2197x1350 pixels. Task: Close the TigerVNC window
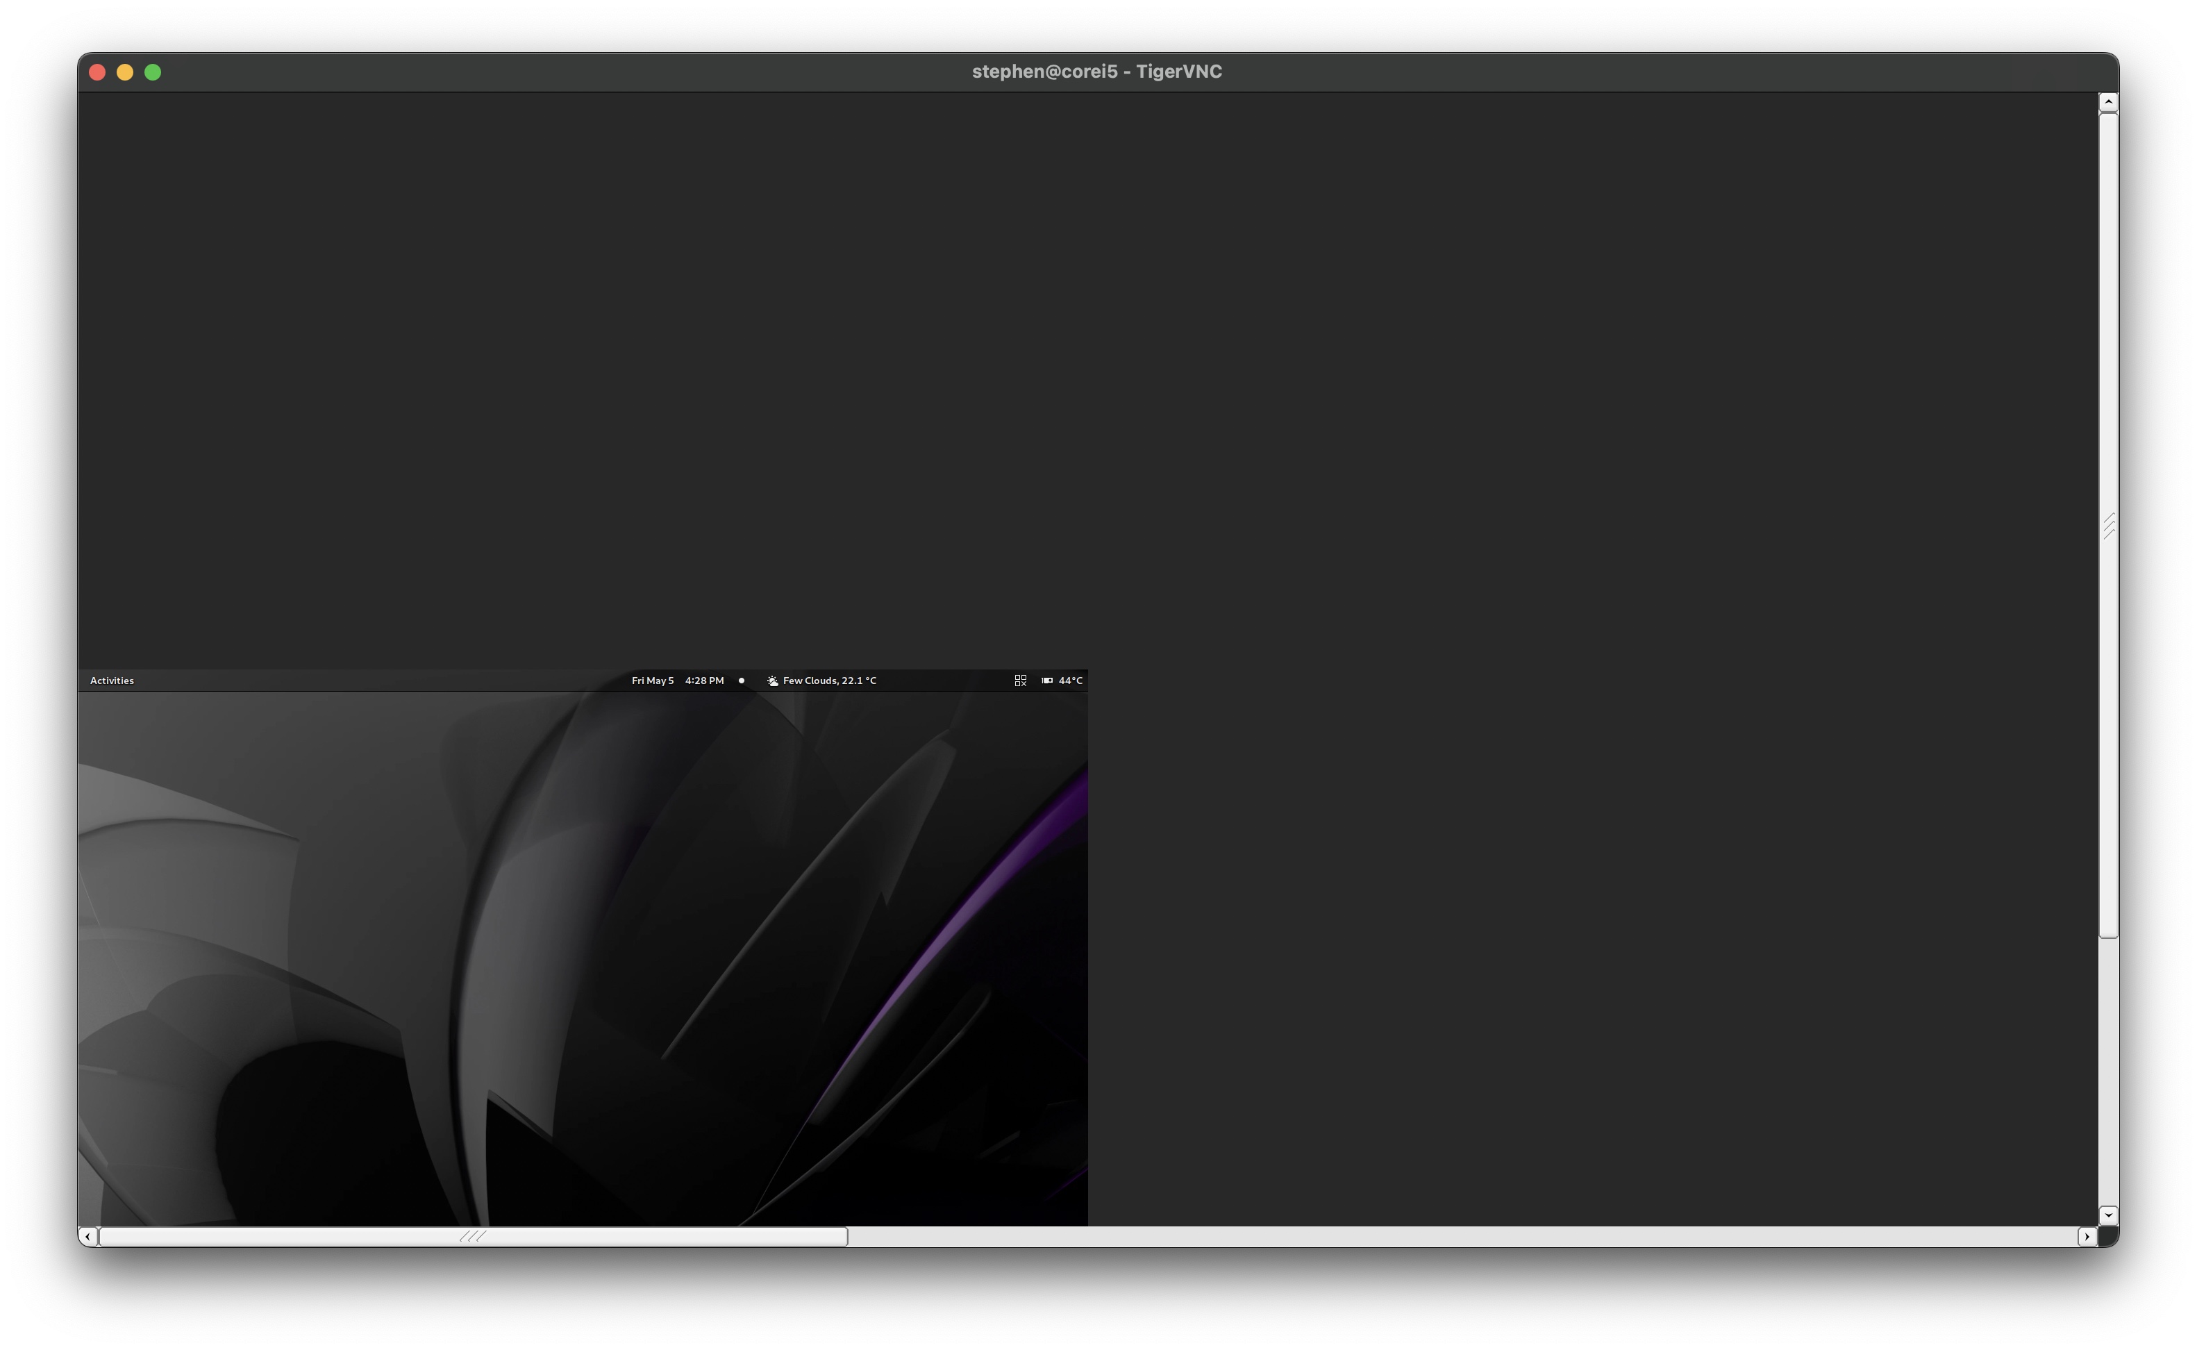98,72
